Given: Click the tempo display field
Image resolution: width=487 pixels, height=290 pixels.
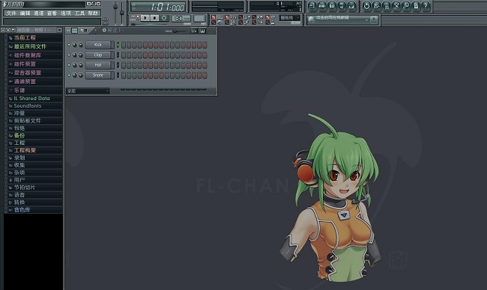Looking at the screenshot, I should 181,18.
